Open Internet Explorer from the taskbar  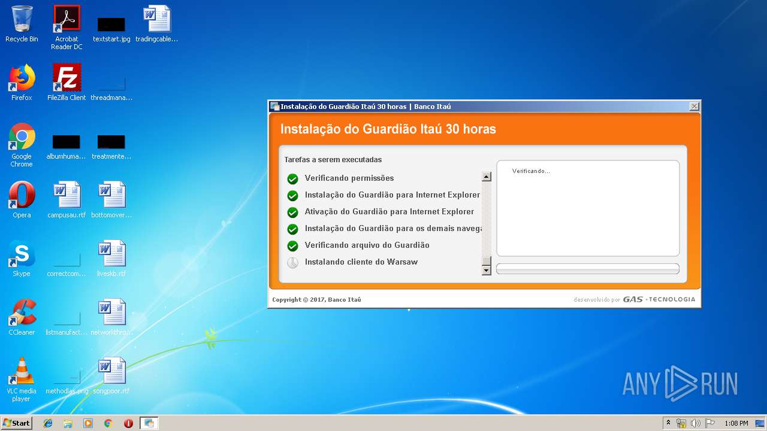pos(48,423)
